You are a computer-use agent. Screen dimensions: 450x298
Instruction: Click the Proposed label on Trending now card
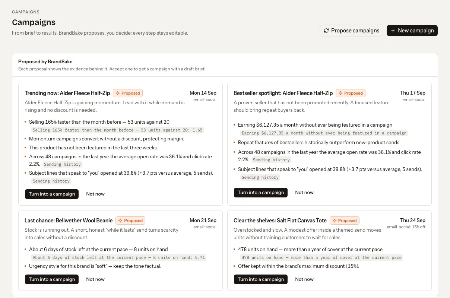[x=131, y=93]
